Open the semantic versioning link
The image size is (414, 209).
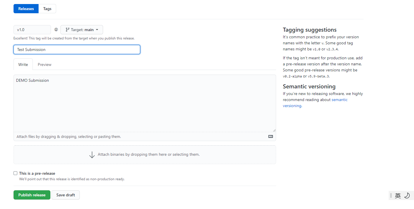[x=339, y=100]
